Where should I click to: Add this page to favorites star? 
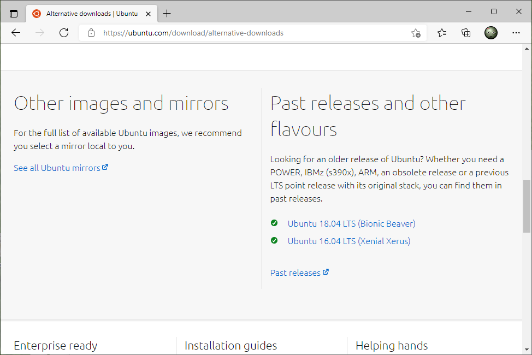tap(416, 33)
